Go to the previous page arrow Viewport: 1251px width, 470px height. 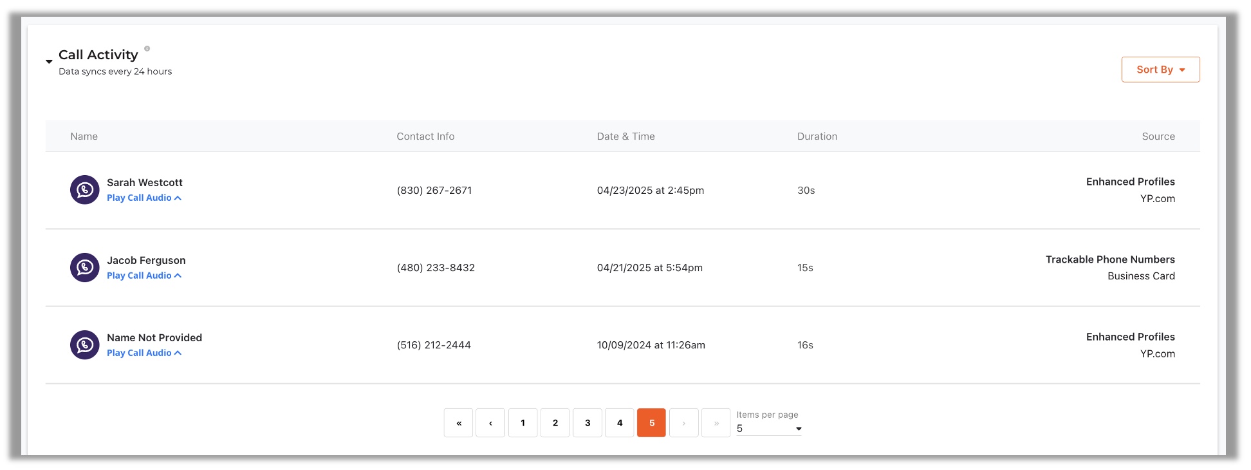(490, 423)
